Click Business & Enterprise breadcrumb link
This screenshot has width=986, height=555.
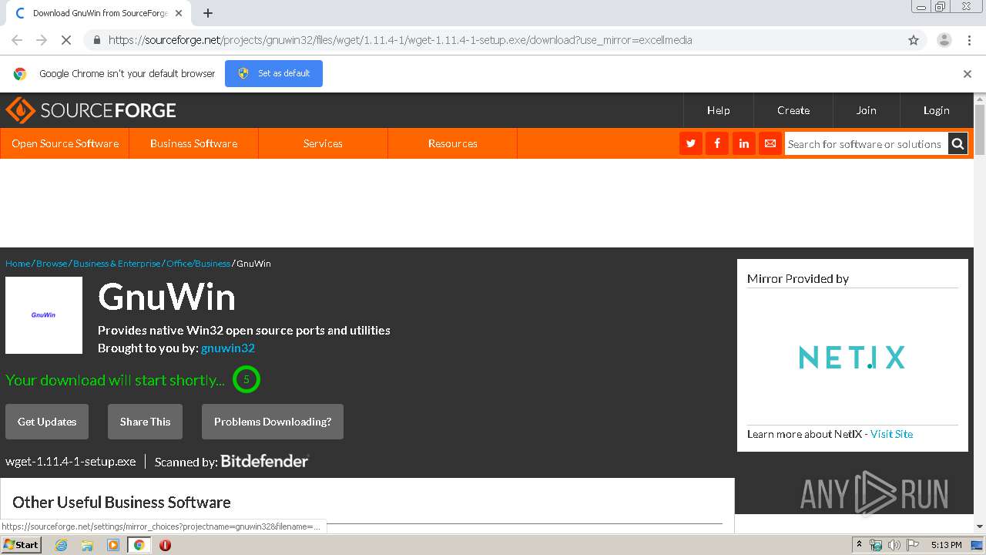point(117,264)
